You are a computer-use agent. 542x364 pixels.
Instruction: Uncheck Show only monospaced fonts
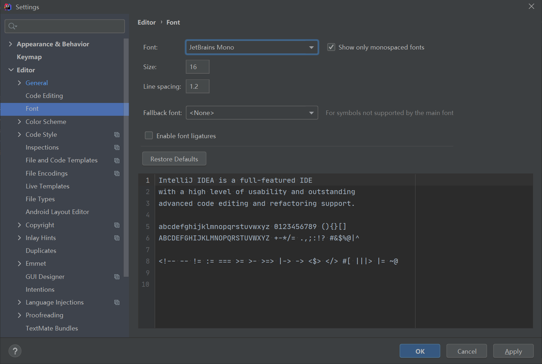tap(331, 47)
